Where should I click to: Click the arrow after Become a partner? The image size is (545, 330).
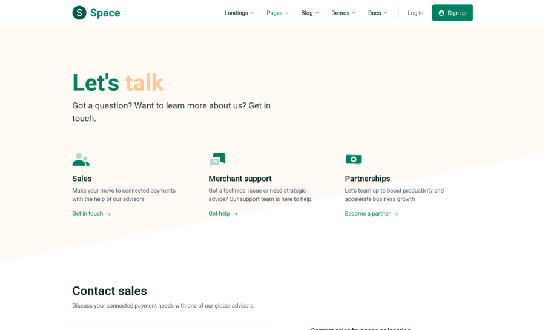[x=395, y=214]
